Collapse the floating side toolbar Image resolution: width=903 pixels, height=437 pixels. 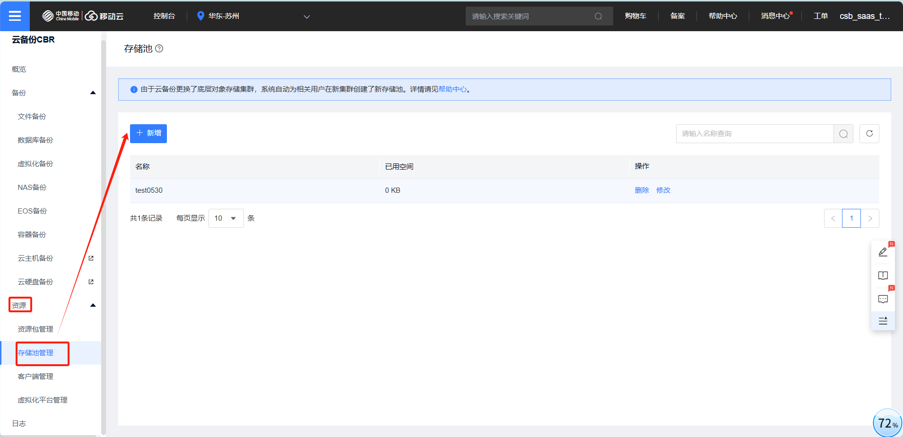click(883, 321)
